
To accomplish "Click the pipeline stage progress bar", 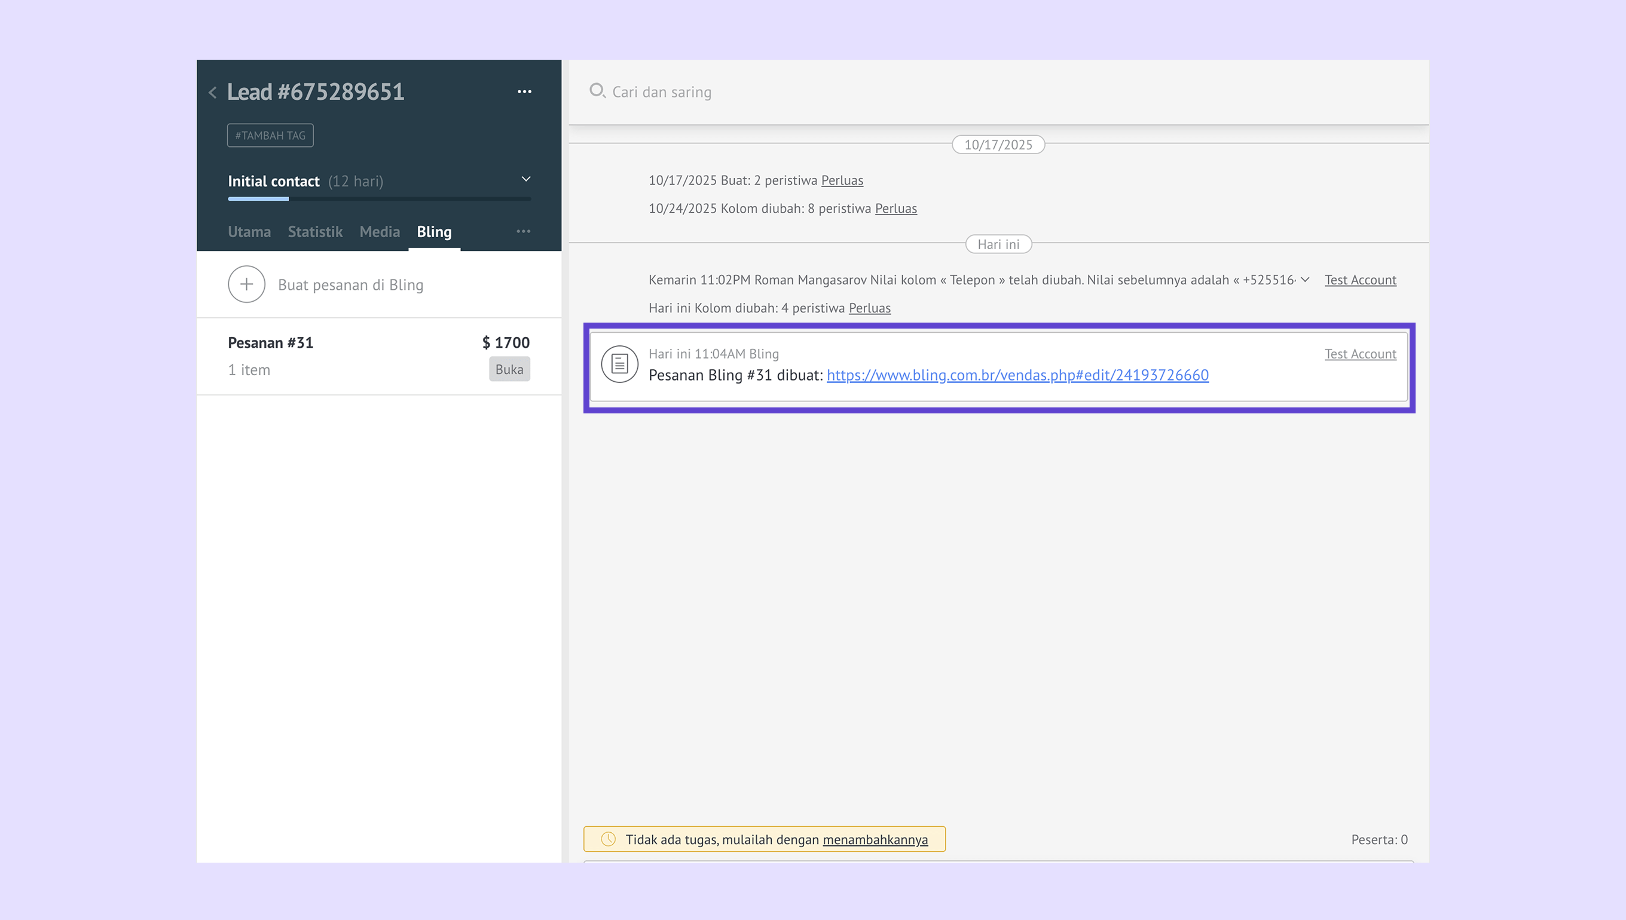I will point(378,199).
